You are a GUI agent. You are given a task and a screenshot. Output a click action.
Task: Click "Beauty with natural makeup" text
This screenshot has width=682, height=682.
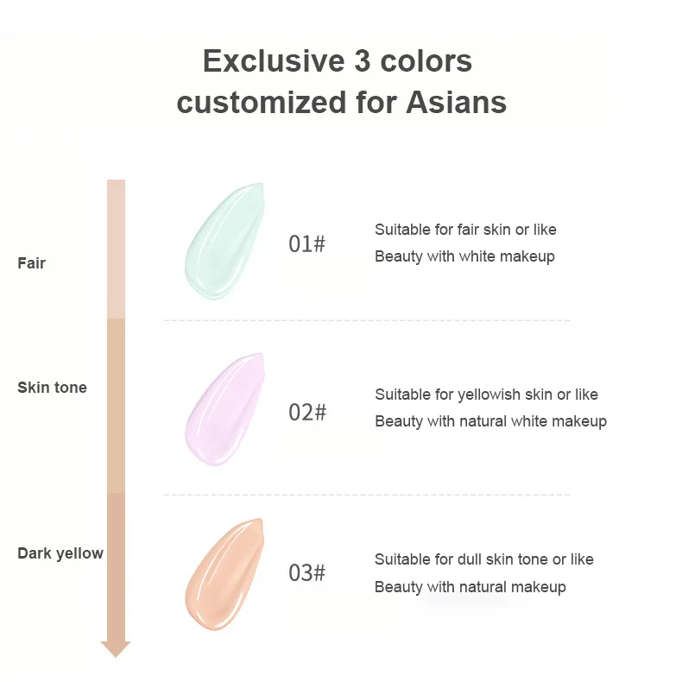470,587
